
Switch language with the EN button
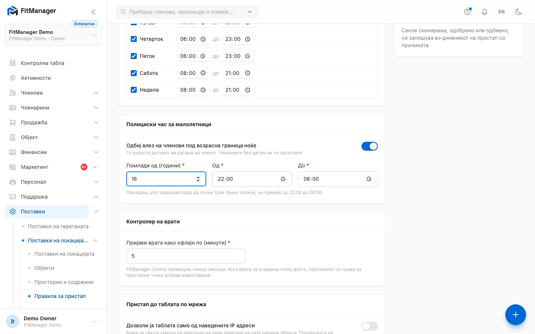click(502, 12)
